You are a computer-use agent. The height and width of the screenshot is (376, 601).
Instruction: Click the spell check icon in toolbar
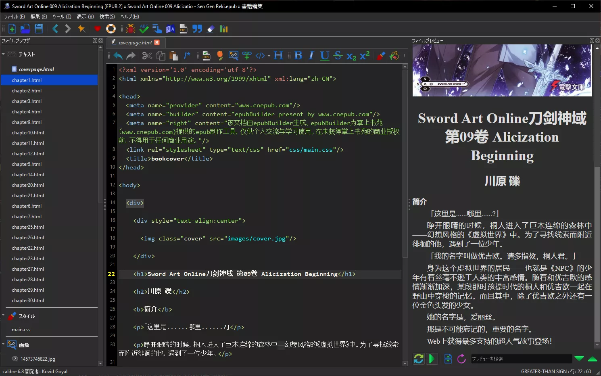[144, 29]
